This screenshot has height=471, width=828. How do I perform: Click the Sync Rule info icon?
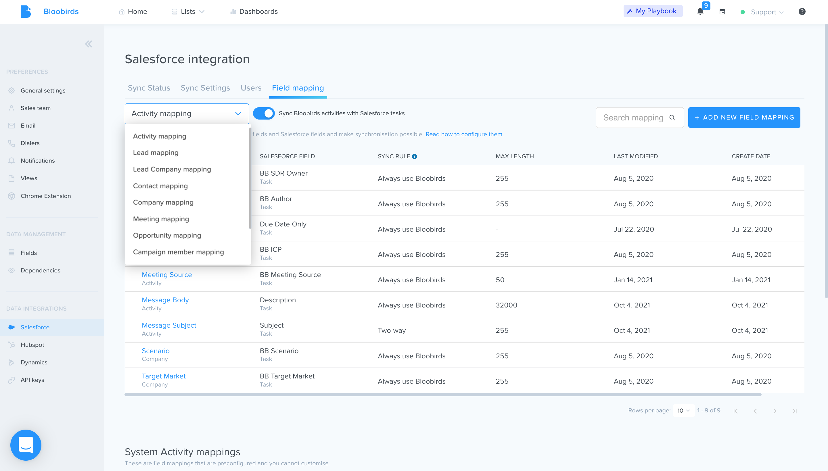click(415, 157)
